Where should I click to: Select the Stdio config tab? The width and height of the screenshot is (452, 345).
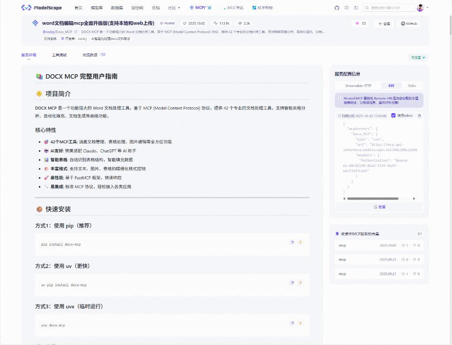click(412, 86)
